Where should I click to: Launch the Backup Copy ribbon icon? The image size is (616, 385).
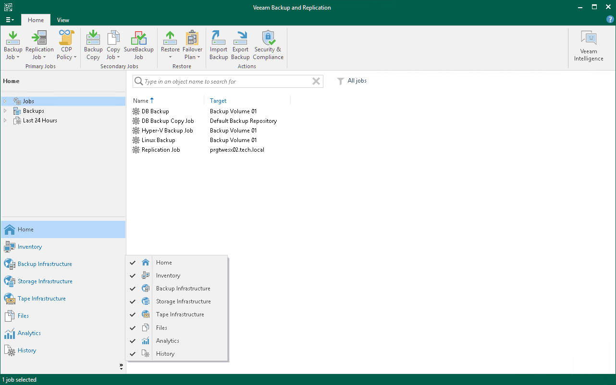pyautogui.click(x=93, y=45)
